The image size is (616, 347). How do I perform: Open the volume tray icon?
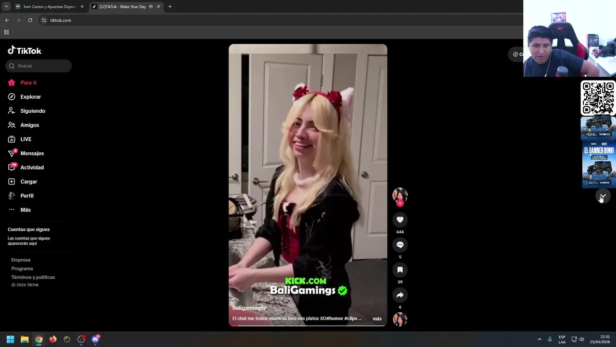[581, 339]
